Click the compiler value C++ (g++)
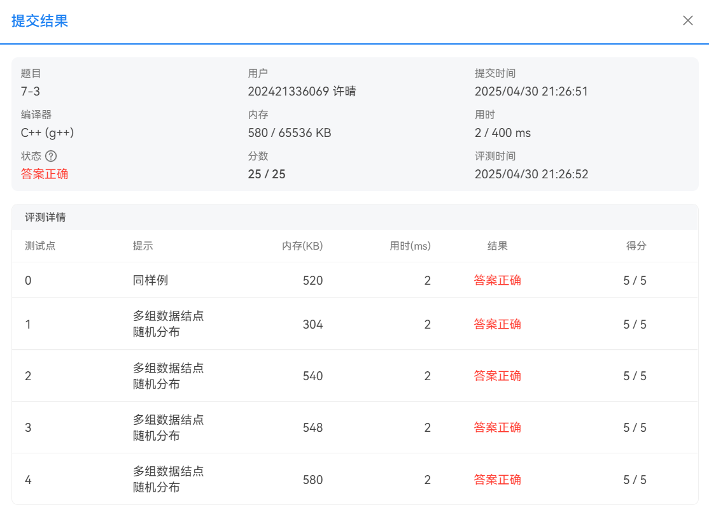 [x=48, y=132]
